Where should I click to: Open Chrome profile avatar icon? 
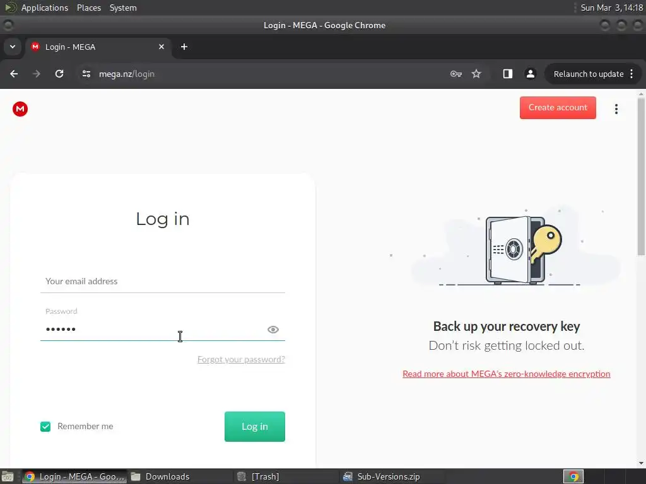[530, 74]
